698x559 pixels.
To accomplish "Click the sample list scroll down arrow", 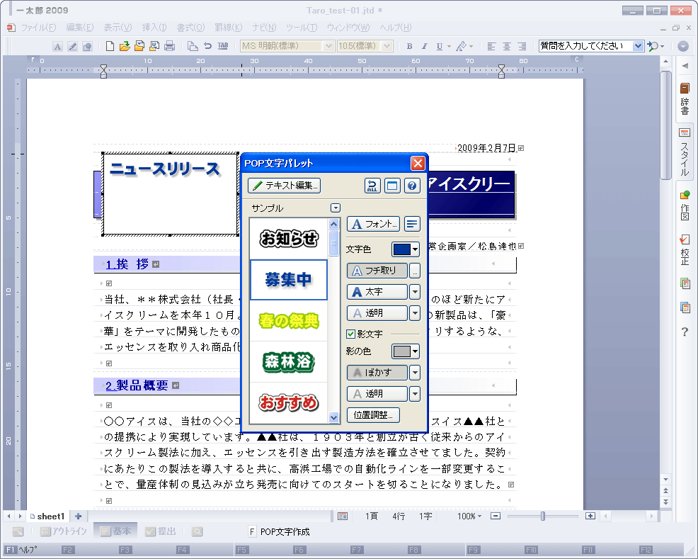I will (x=333, y=417).
